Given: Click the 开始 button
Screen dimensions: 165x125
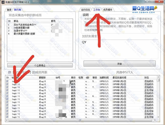Looking at the screenshot, I should point(119,64).
